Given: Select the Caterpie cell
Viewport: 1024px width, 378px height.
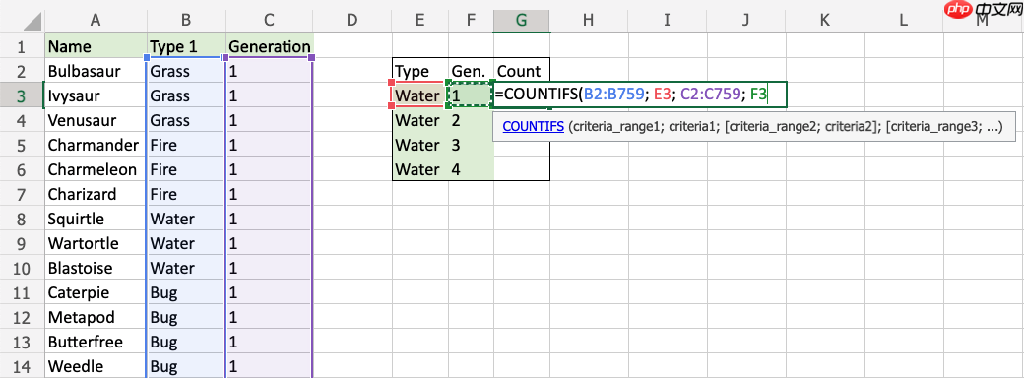Looking at the screenshot, I should 95,292.
